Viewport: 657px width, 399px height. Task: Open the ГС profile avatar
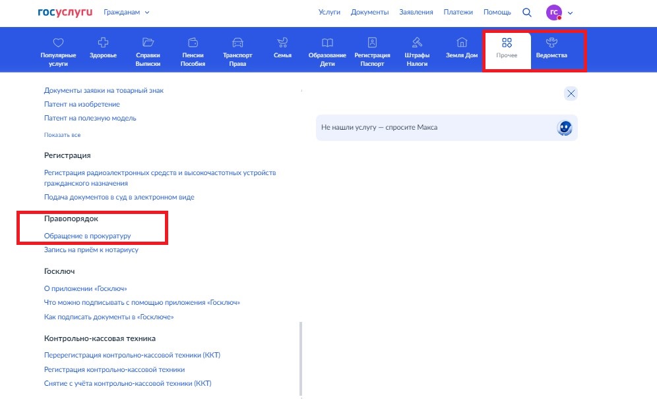click(554, 13)
